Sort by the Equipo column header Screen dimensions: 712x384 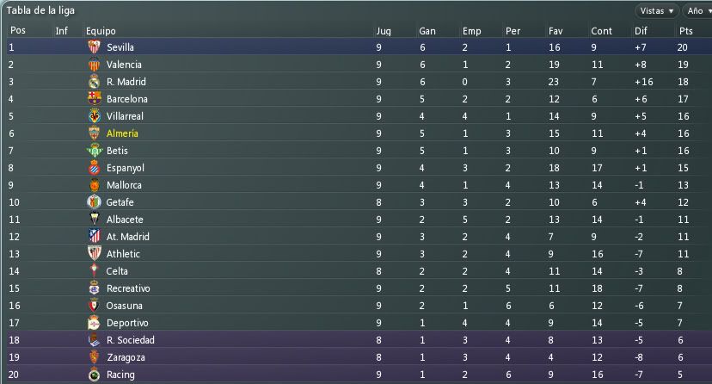(101, 31)
